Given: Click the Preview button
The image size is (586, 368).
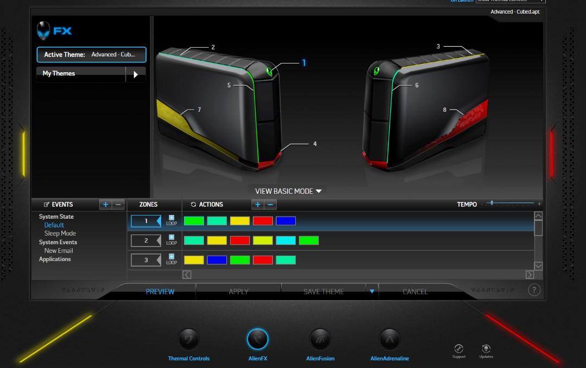Looking at the screenshot, I should 160,291.
